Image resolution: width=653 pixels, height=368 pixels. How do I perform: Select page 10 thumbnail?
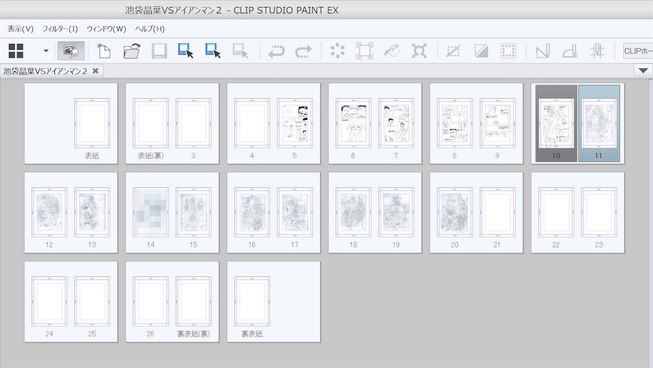(556, 124)
